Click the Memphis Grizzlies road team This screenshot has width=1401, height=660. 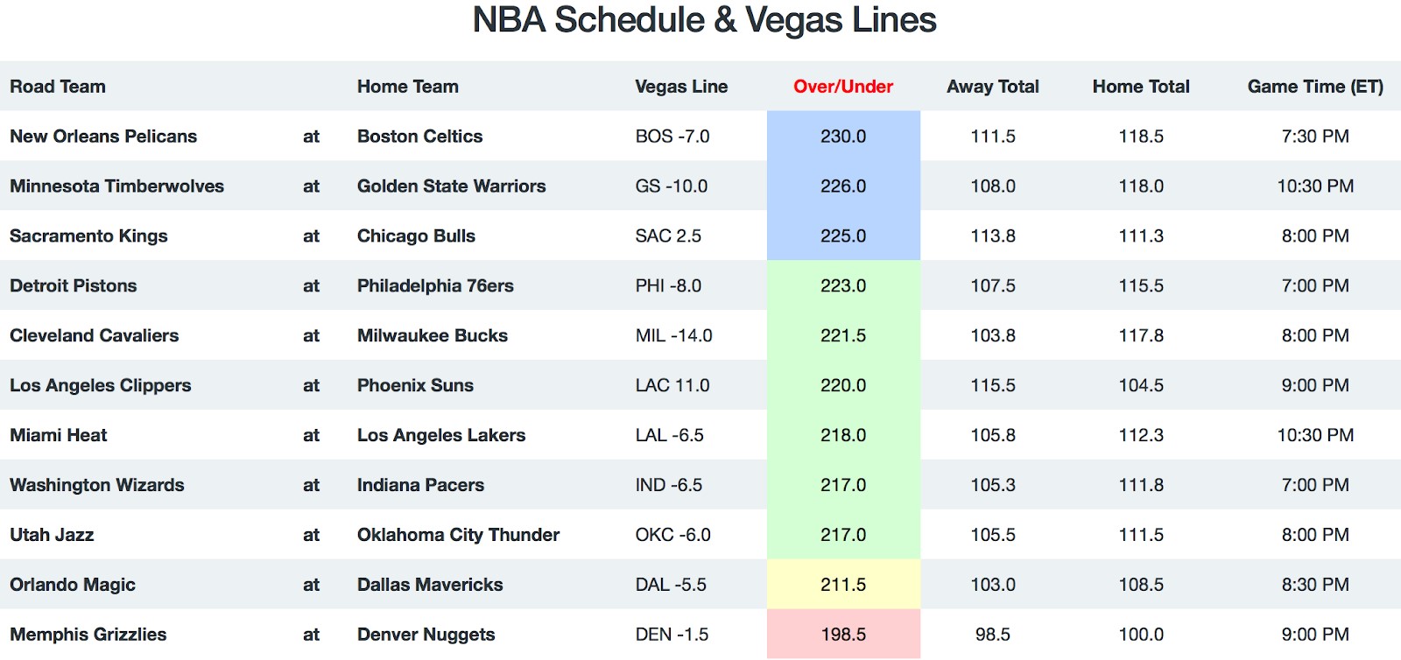88,635
